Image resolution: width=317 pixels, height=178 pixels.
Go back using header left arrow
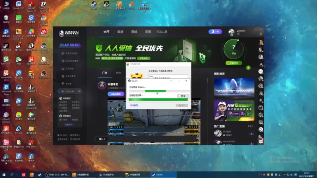(x=90, y=32)
